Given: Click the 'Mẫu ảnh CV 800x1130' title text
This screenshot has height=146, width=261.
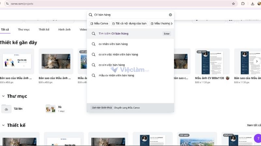Looking at the screenshot, I should click(x=209, y=78).
